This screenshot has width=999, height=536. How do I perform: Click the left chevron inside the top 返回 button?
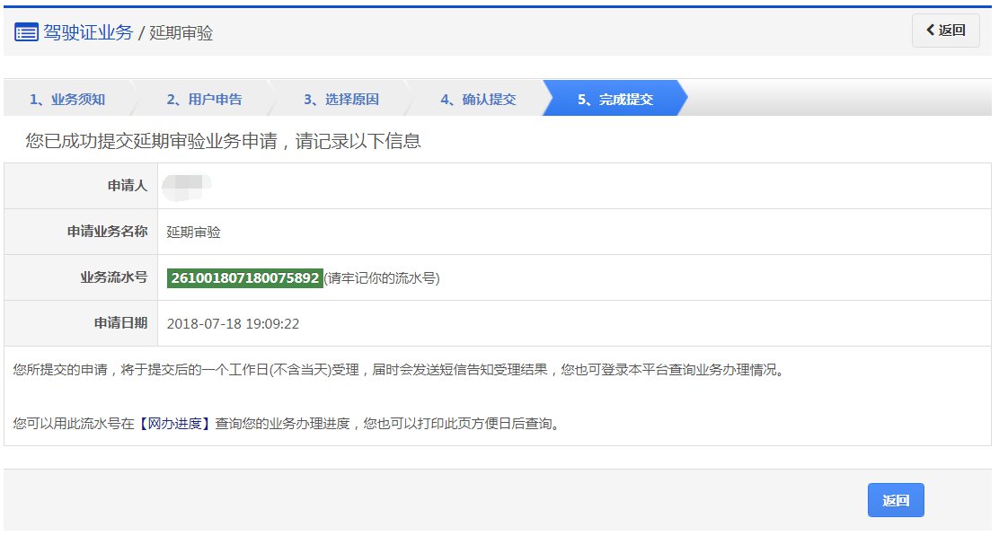[x=931, y=30]
